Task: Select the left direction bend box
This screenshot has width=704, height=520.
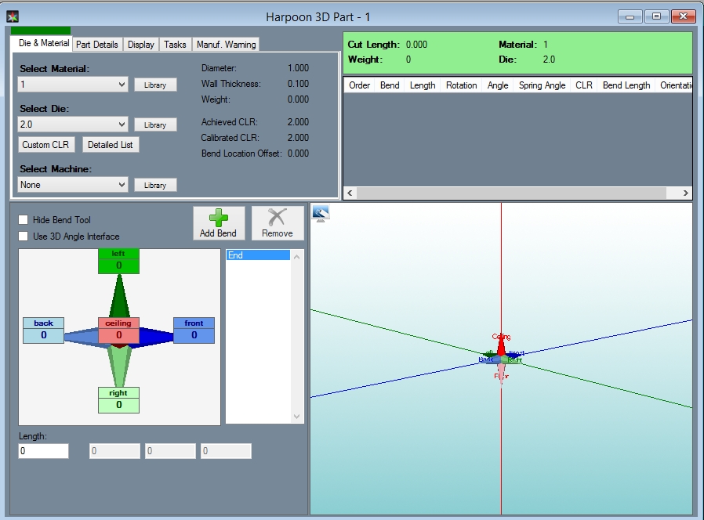Action: tap(118, 261)
